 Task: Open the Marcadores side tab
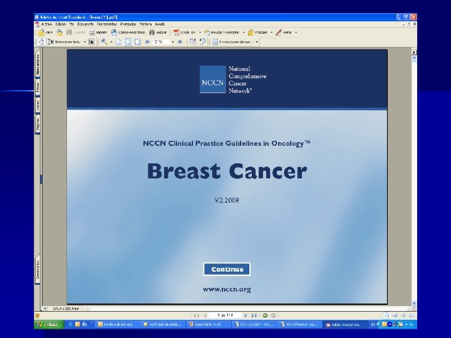point(38,64)
